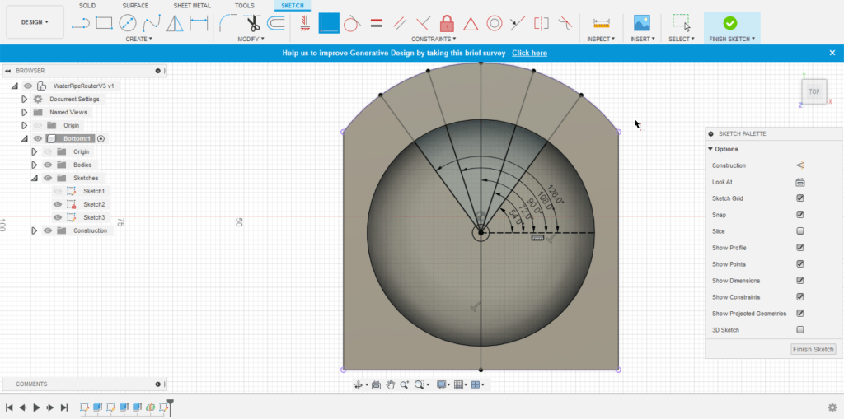844x419 pixels.
Task: Click the Pan hand tool in navigation bar
Action: (x=391, y=384)
